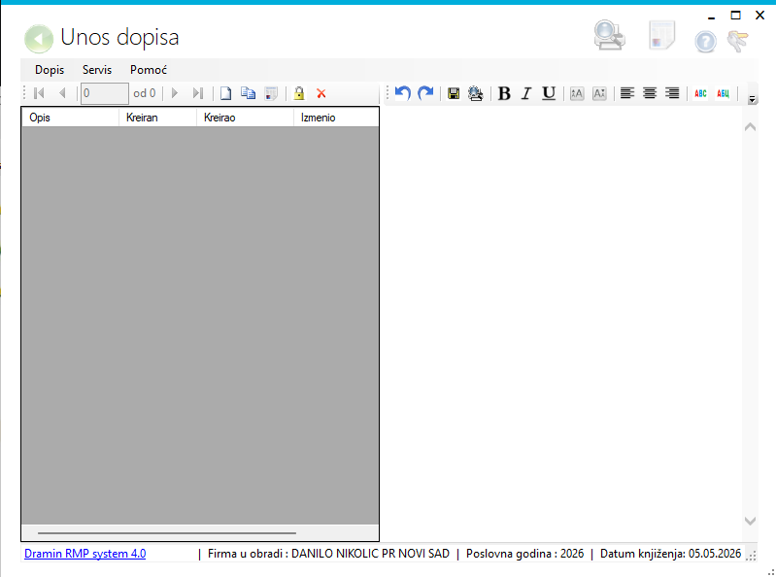776x577 pixels.
Task: Click the copy document icon
Action: coord(249,93)
